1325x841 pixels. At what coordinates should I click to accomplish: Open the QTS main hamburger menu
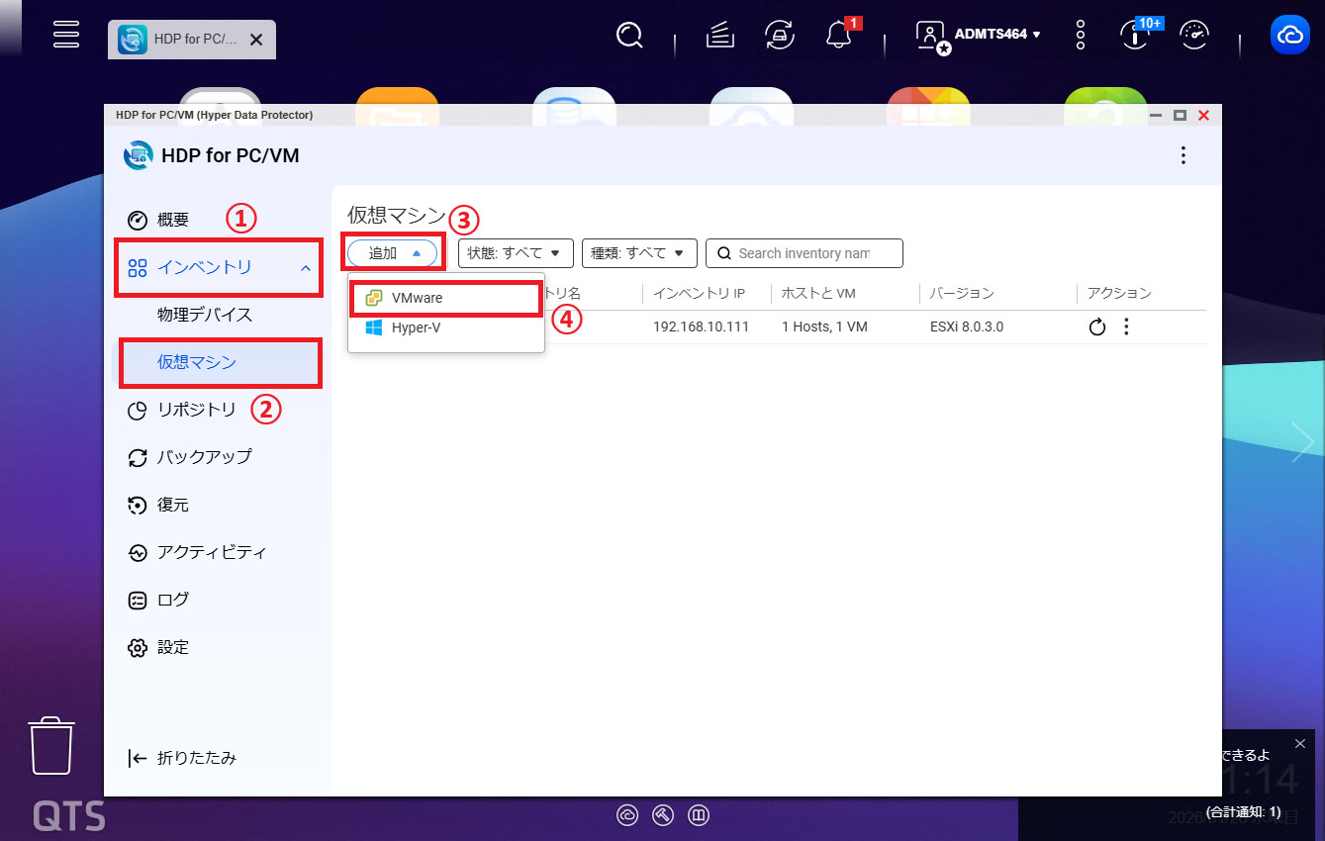(x=66, y=34)
